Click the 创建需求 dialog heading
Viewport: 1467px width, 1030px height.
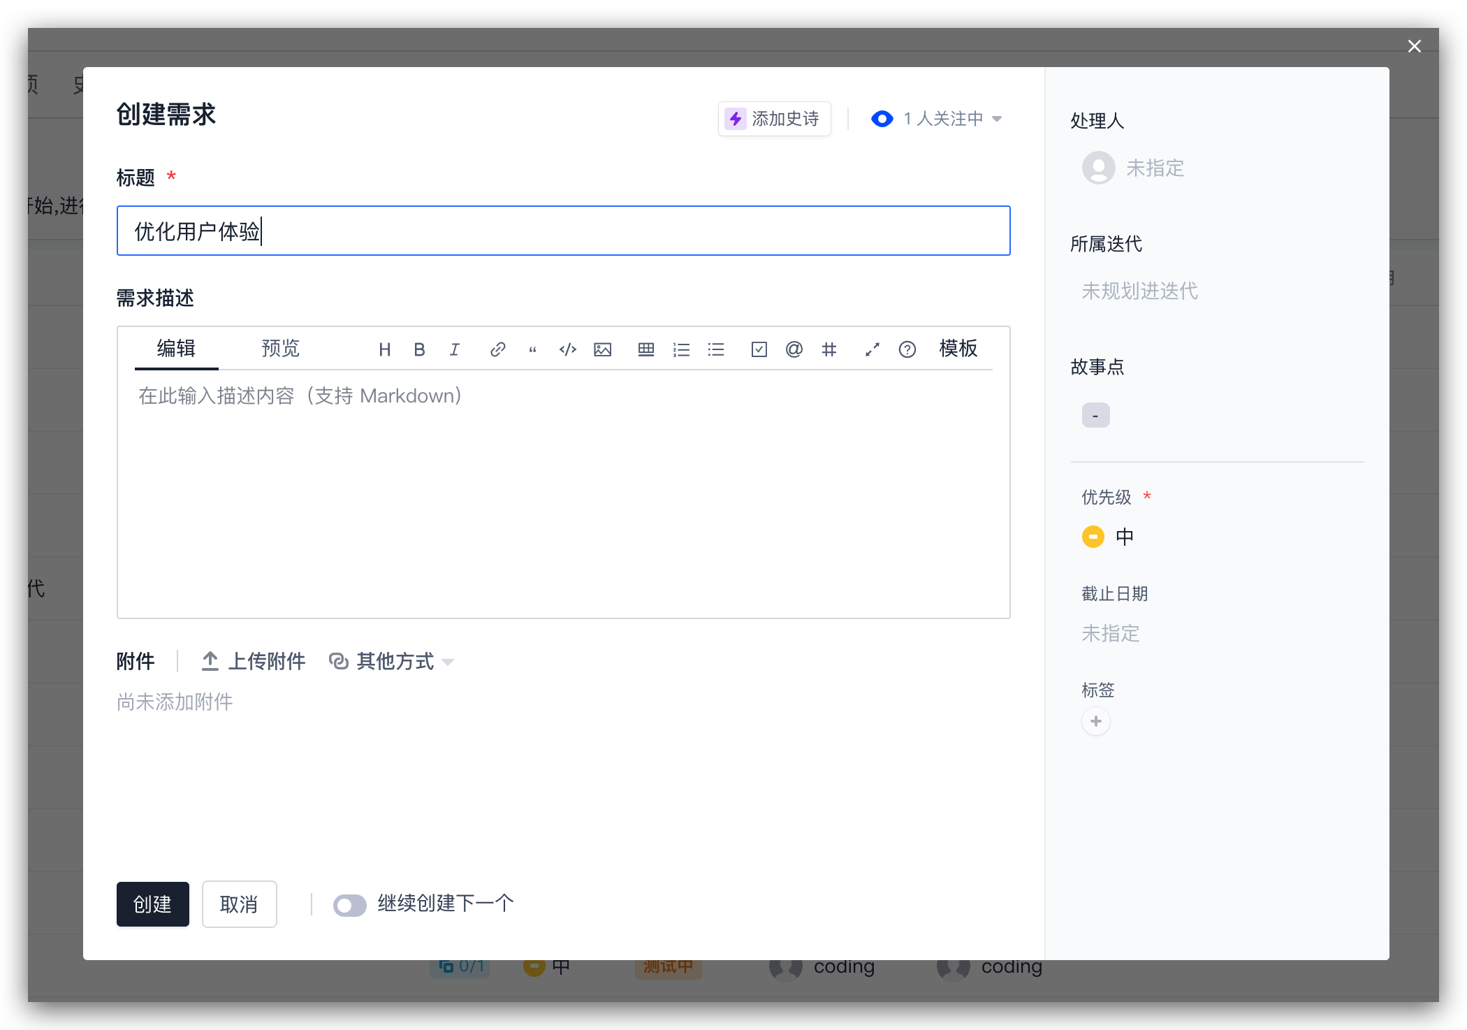(x=166, y=115)
